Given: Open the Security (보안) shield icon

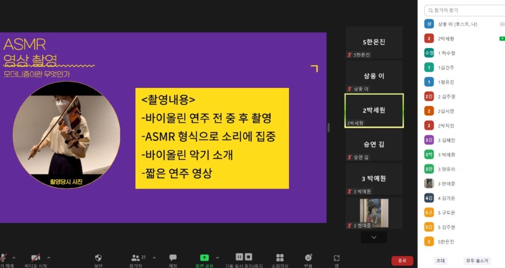Looking at the screenshot, I should click(98, 258).
